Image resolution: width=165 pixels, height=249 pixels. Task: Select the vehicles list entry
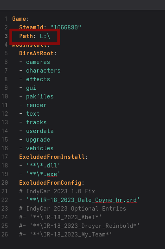pos(40,148)
